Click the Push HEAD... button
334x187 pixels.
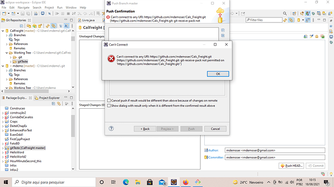tap(291, 166)
